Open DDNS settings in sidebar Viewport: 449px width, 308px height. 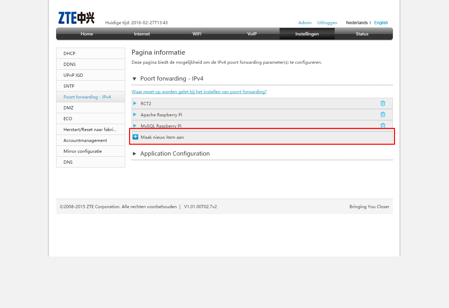pos(91,64)
